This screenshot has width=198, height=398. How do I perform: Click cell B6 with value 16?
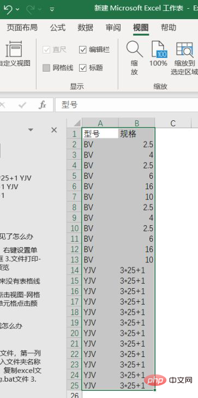137,186
